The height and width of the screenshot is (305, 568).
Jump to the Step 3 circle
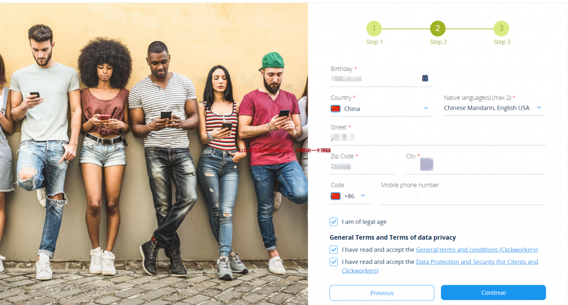(501, 29)
